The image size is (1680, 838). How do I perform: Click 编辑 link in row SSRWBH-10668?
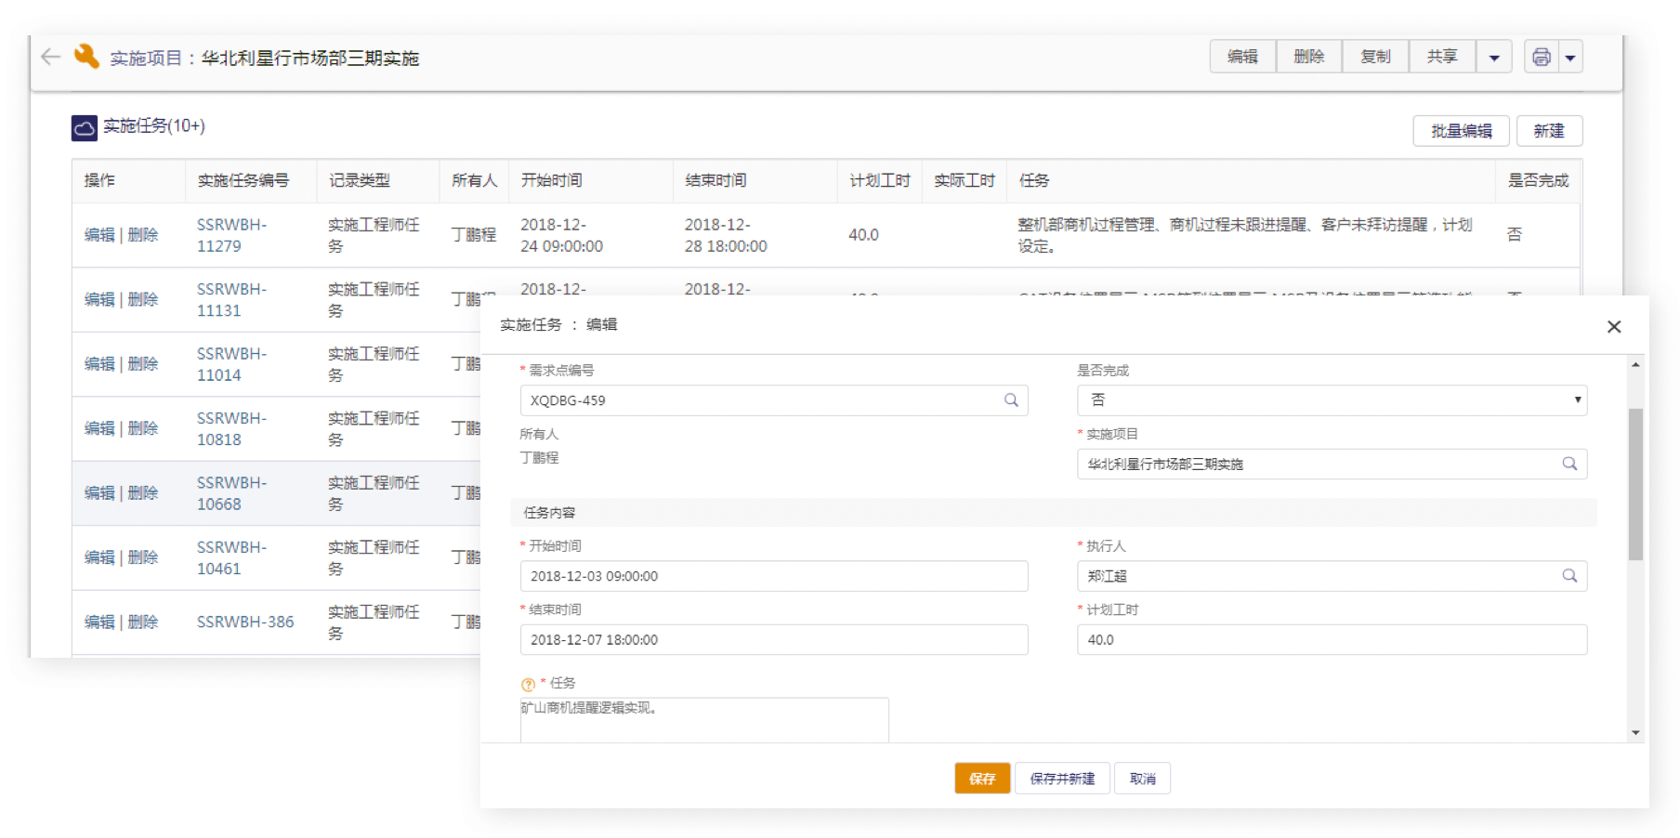coord(99,493)
